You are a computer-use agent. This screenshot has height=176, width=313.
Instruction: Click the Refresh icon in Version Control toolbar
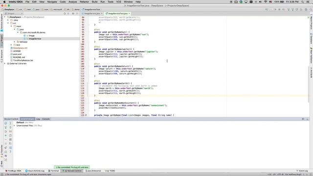[5, 123]
